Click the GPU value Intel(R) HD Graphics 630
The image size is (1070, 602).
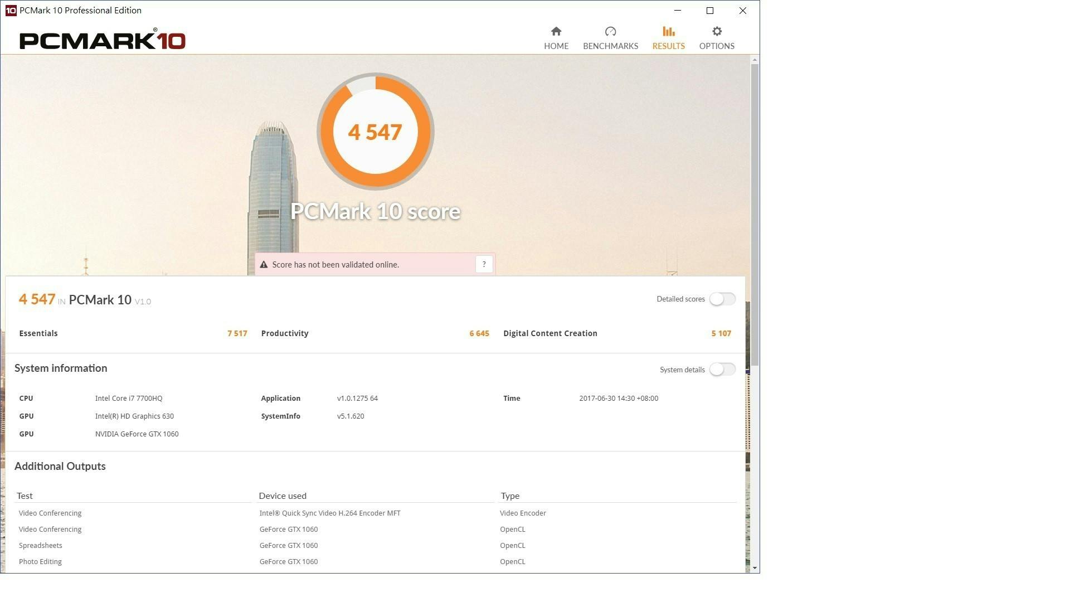coord(134,416)
